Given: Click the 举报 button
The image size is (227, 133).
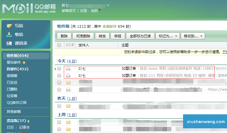Looking at the screenshot, I should coord(118,36).
